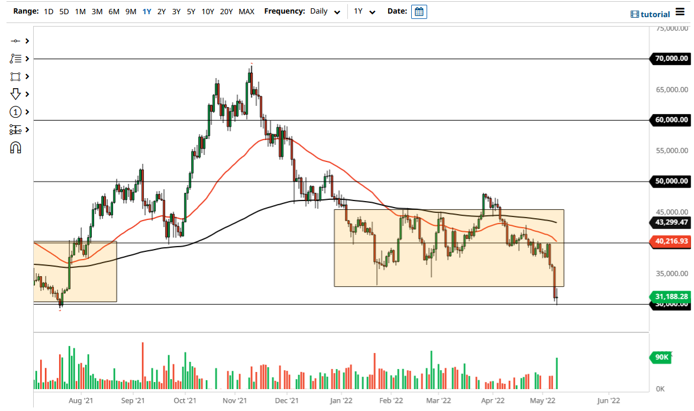Image resolution: width=694 pixels, height=411 pixels.
Task: Select the 1D range tab
Action: [48, 11]
